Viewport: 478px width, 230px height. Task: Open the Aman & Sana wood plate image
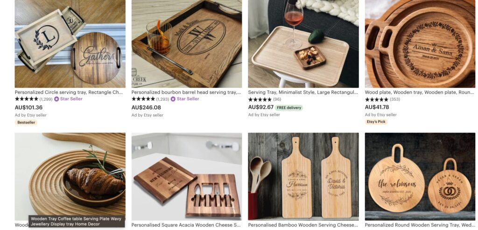(420, 44)
